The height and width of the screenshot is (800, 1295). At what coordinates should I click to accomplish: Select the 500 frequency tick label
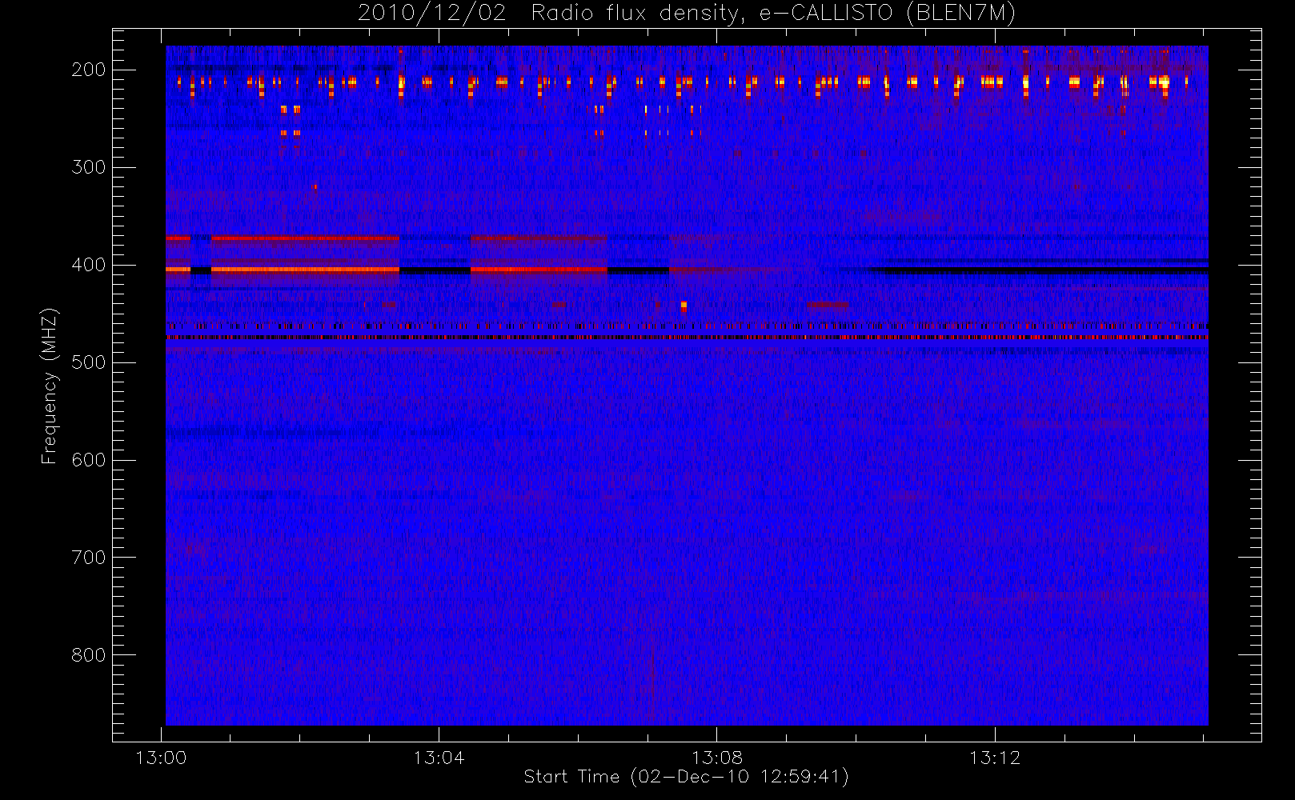pos(88,362)
